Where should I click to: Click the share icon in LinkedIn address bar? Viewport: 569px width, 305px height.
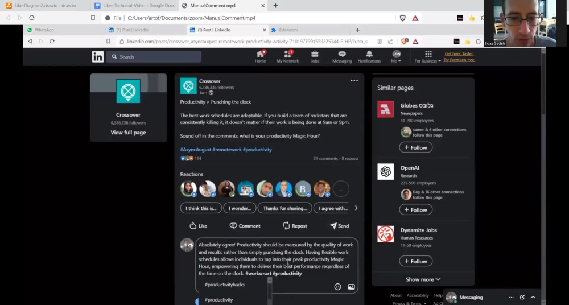[390, 42]
